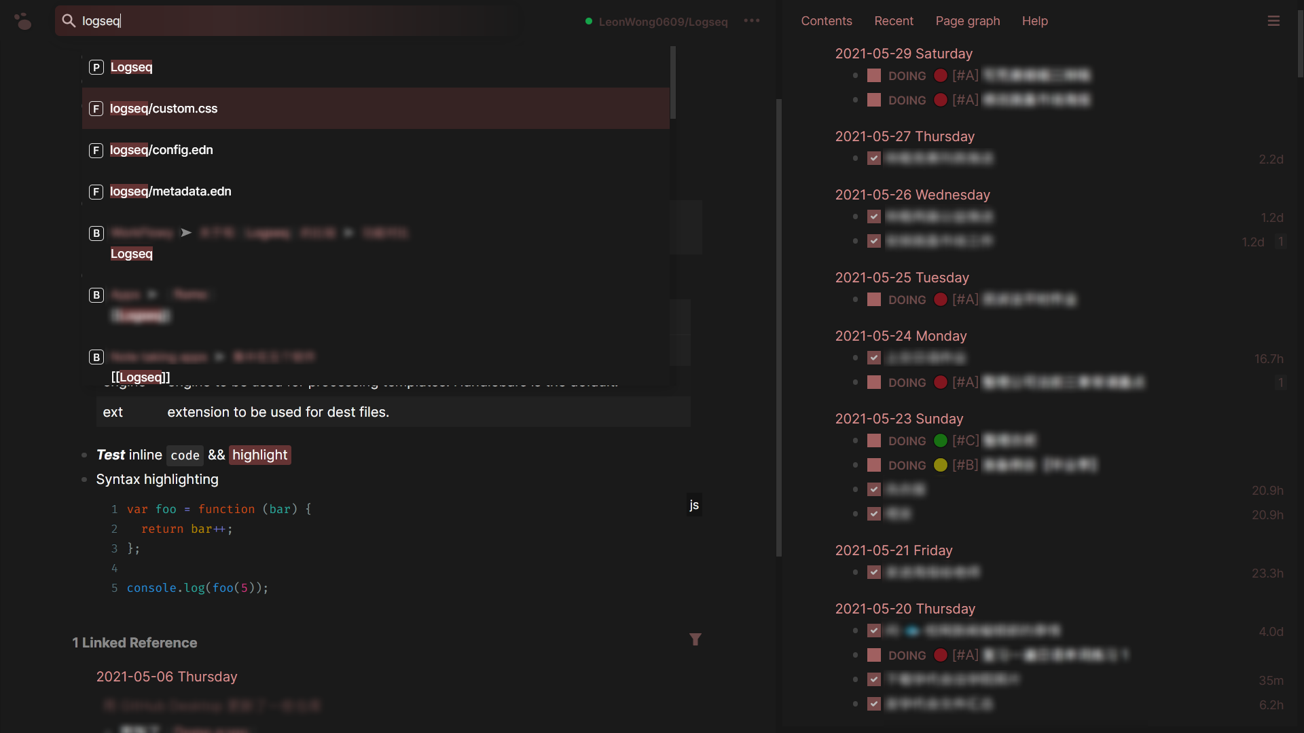Check the first DOING task under 2021-05-29 Saturday

pos(873,75)
